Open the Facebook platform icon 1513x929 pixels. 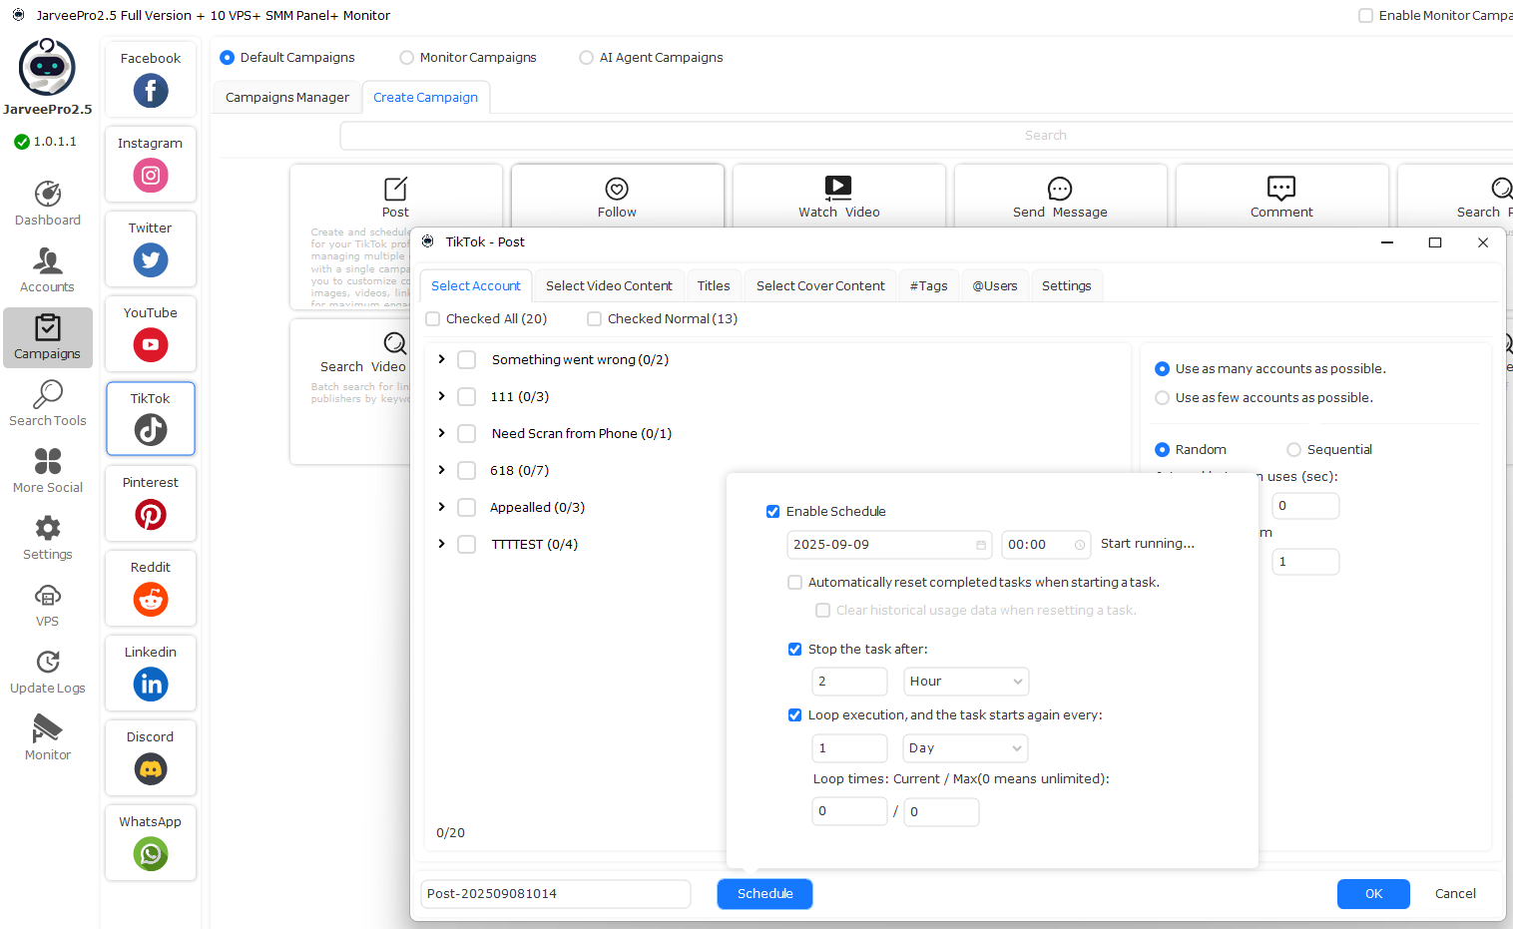coord(151,91)
